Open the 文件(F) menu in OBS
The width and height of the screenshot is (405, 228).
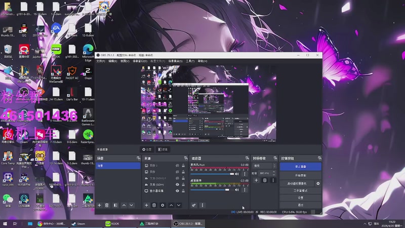101,61
